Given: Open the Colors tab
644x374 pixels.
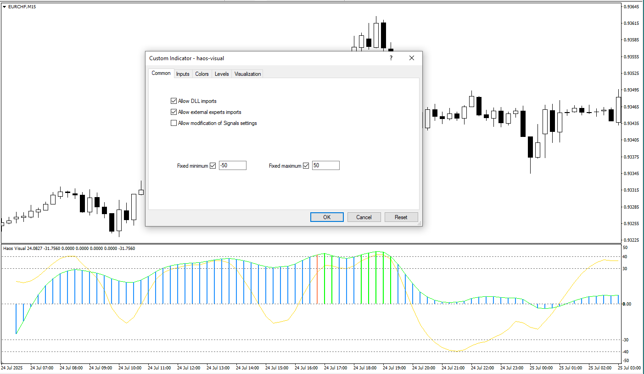Looking at the screenshot, I should pos(202,74).
